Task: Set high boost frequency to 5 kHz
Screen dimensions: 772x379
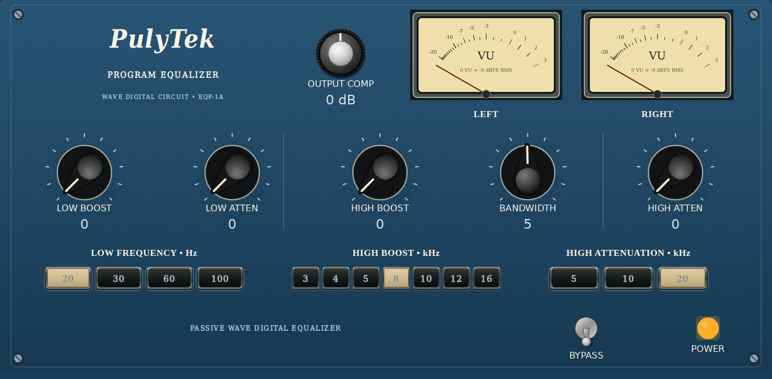Action: pyautogui.click(x=366, y=278)
